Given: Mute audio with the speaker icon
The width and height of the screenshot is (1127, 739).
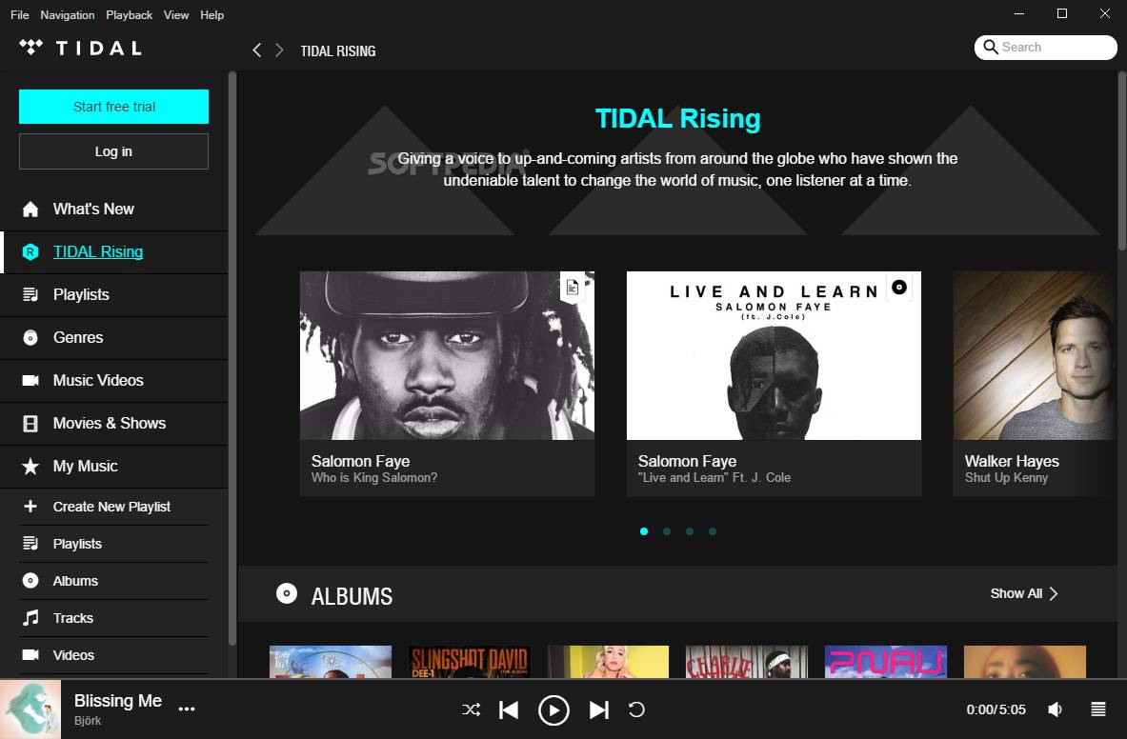Looking at the screenshot, I should (1056, 709).
